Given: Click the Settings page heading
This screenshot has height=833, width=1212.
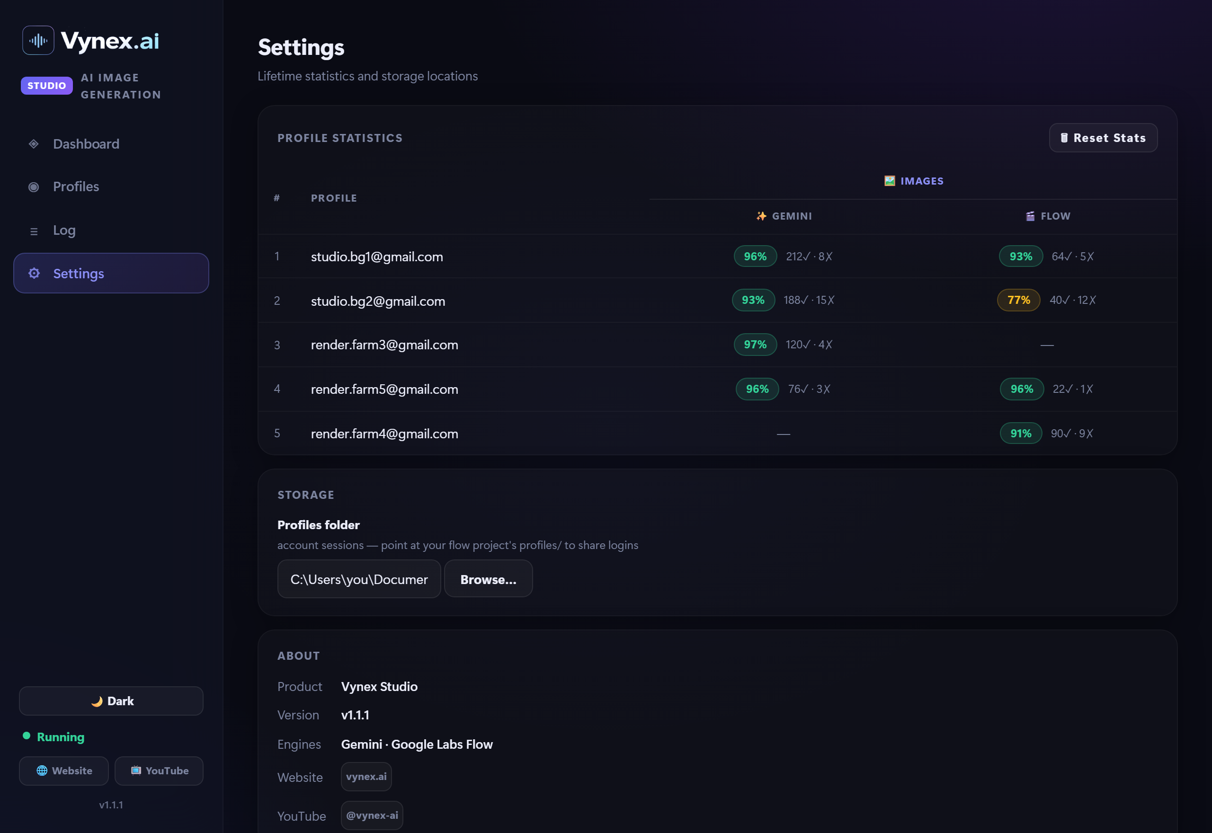Looking at the screenshot, I should [x=301, y=47].
